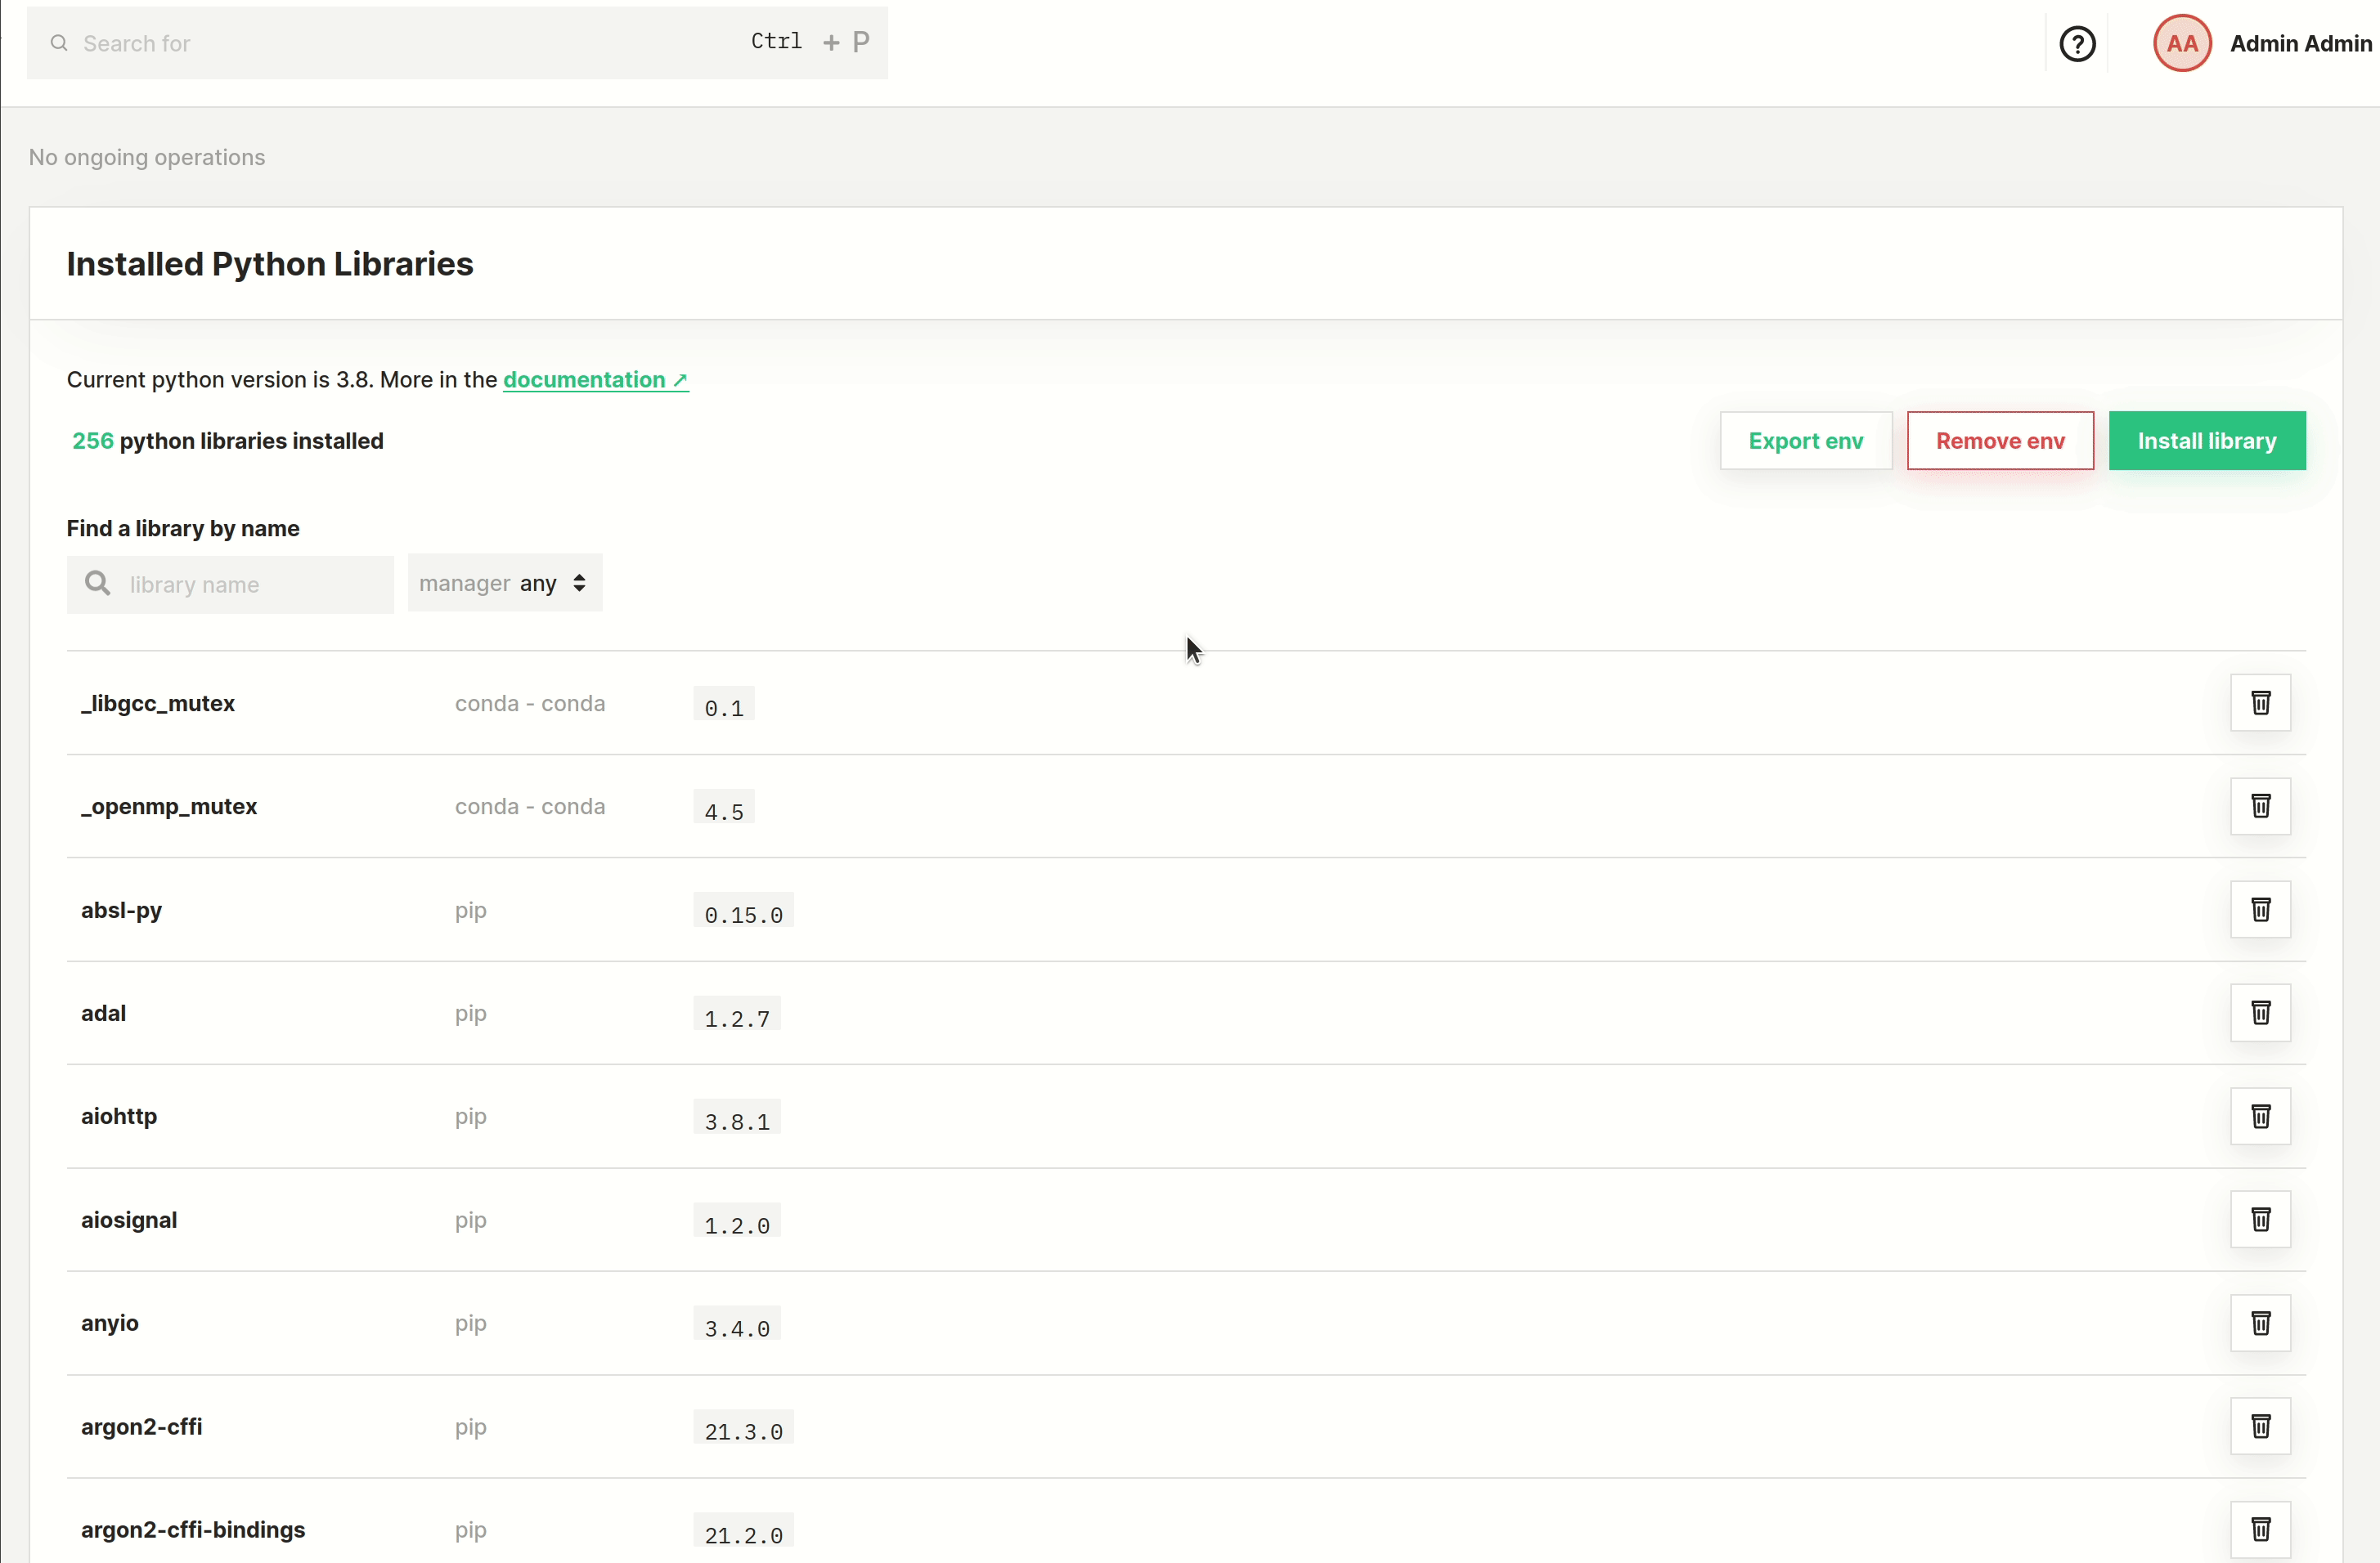Delete the _openmp_mutex library
Screen dimensions: 2380x1563
(x=2260, y=805)
